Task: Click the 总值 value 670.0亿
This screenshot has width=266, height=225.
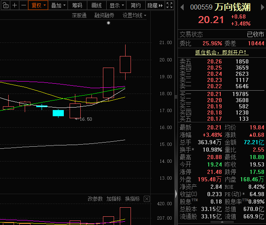Action: [x=254, y=209]
